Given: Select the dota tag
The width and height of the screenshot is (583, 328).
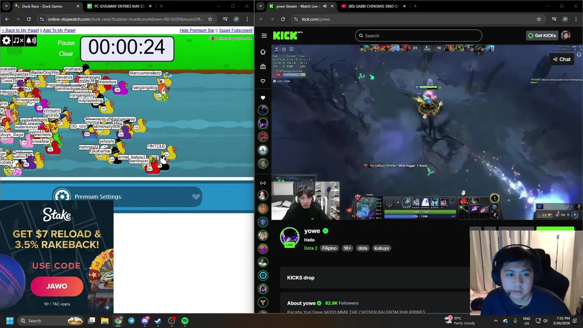Looking at the screenshot, I should pyautogui.click(x=363, y=248).
